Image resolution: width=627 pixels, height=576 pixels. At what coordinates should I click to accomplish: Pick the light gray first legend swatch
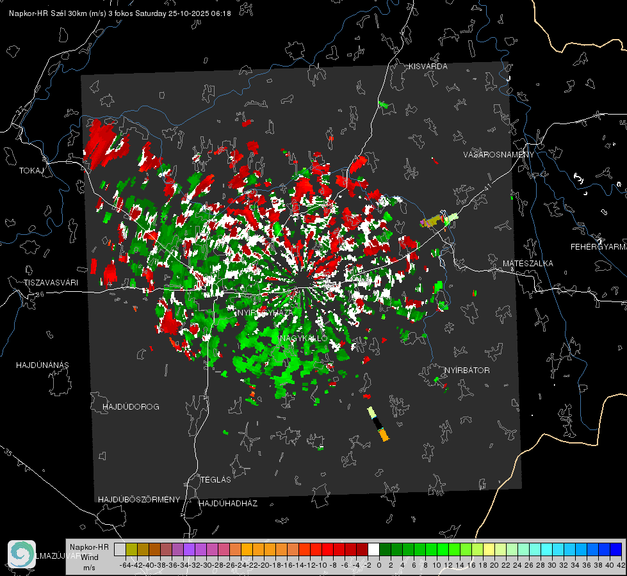click(120, 549)
